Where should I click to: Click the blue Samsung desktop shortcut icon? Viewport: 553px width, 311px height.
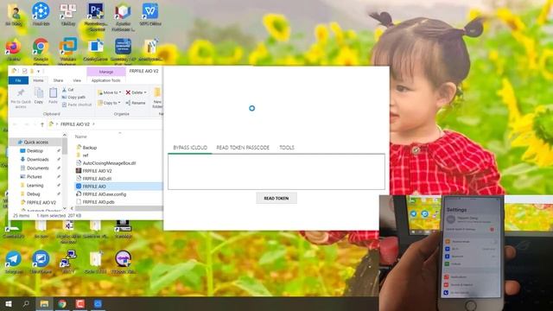123,47
